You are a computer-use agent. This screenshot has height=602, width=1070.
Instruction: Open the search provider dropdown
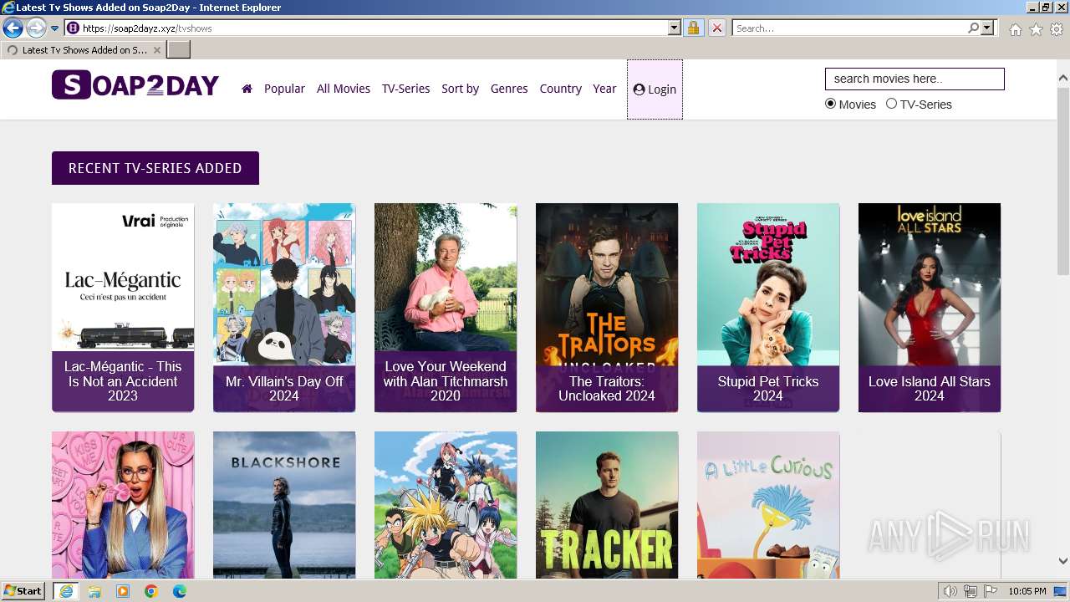(x=987, y=28)
